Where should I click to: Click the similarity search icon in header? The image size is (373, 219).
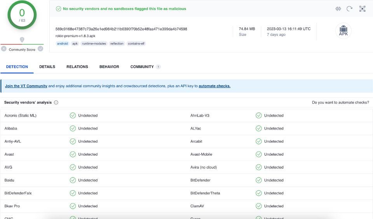click(x=338, y=9)
